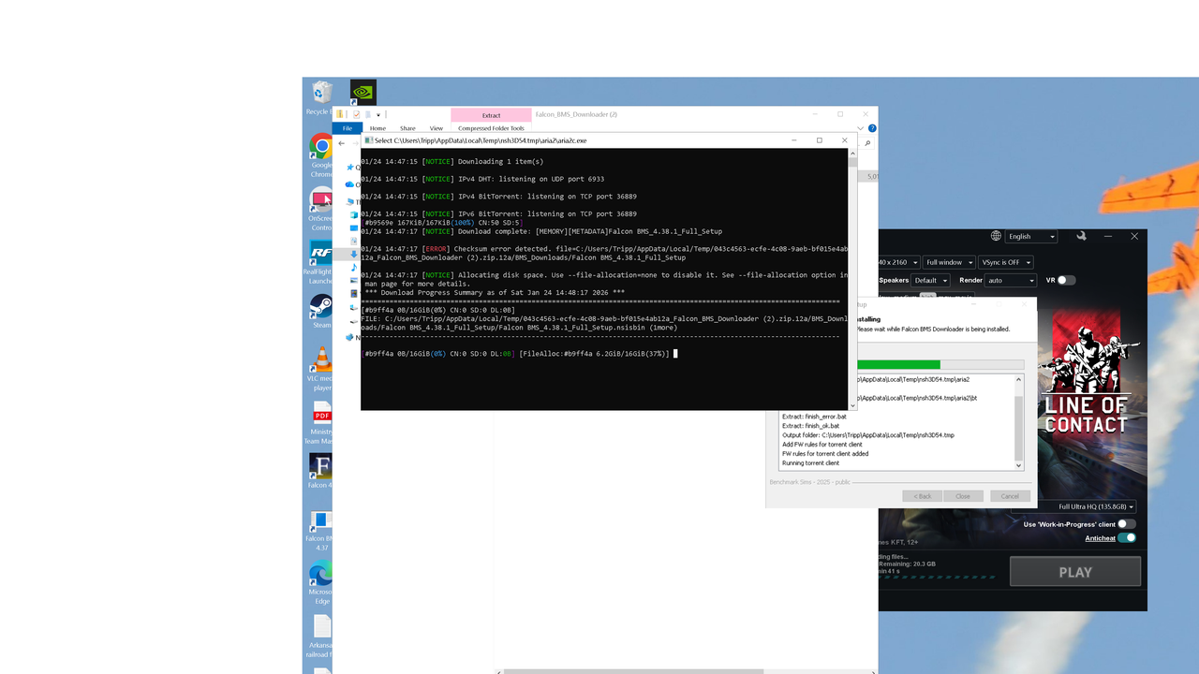Click the Close button in installer dialog

(963, 496)
